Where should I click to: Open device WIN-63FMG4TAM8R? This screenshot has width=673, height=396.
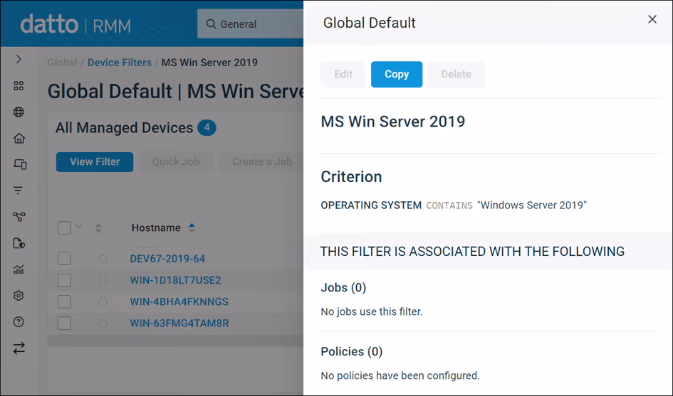[179, 323]
